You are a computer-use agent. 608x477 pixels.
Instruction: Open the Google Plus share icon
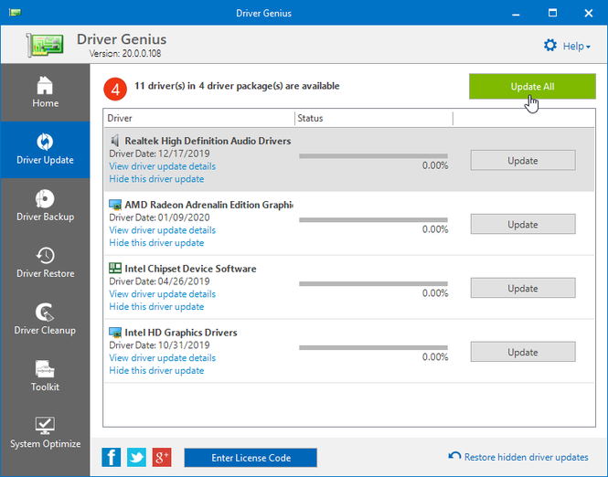(162, 458)
